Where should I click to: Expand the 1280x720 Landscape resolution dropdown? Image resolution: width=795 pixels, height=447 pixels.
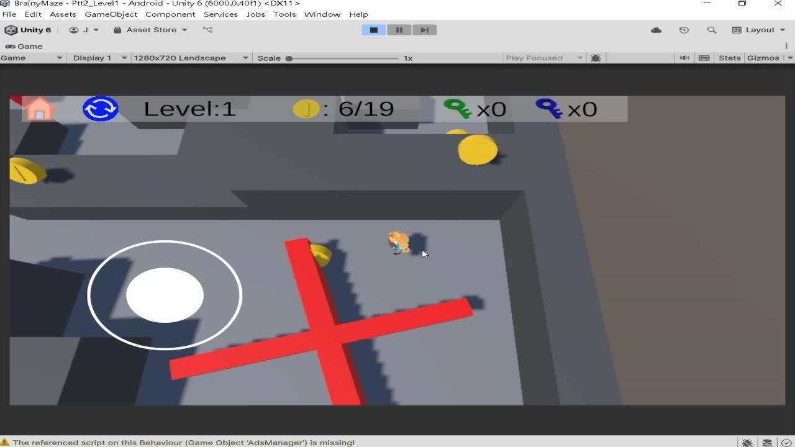190,58
